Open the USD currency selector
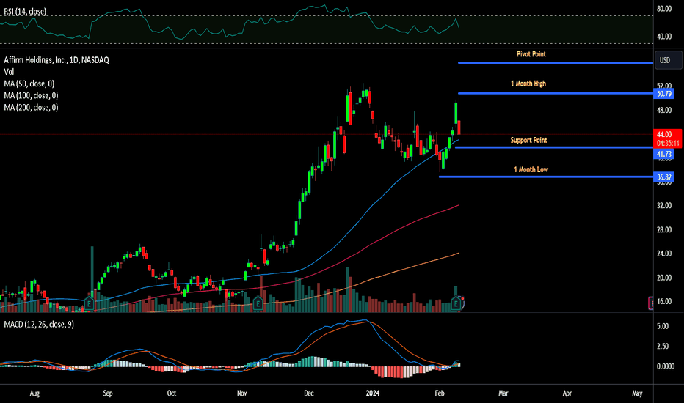Screen dimensions: 684x403 (669, 60)
